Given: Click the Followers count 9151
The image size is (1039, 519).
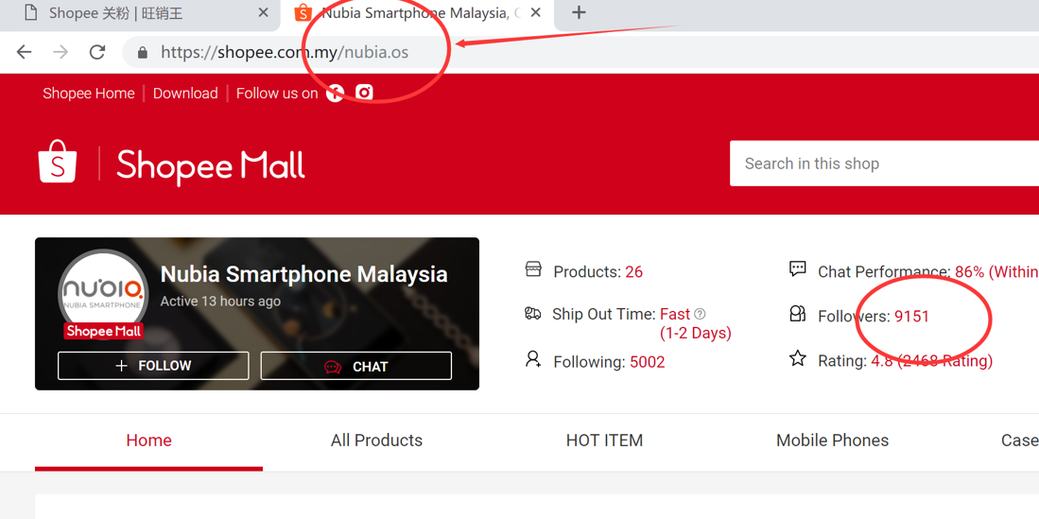Looking at the screenshot, I should (x=912, y=317).
